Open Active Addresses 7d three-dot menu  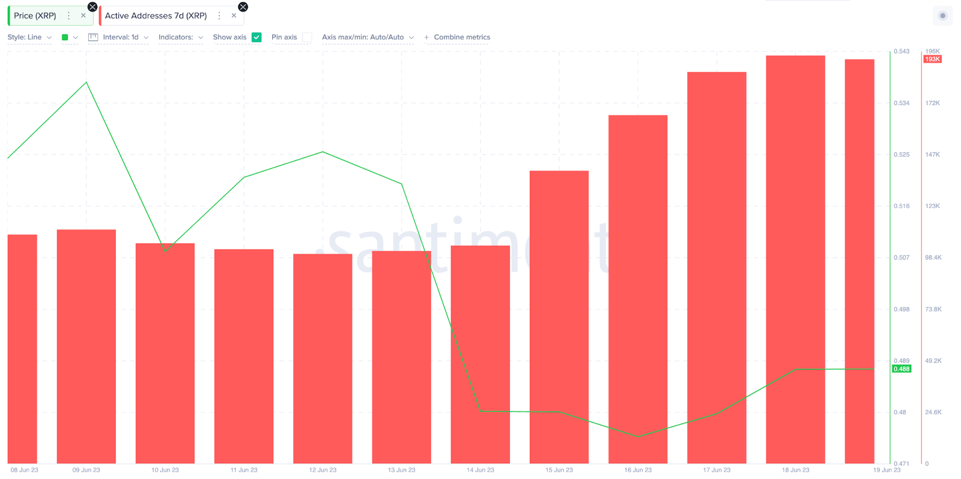pyautogui.click(x=219, y=16)
